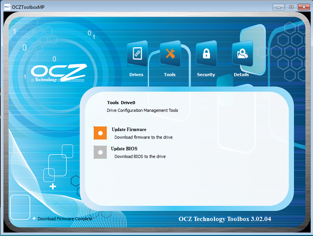The width and height of the screenshot is (313, 236).
Task: Click the Update Firmware heading
Action: (129, 130)
